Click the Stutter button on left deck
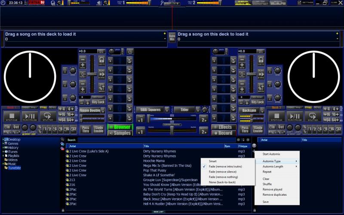This screenshot has width=344, height=215. coord(48,117)
